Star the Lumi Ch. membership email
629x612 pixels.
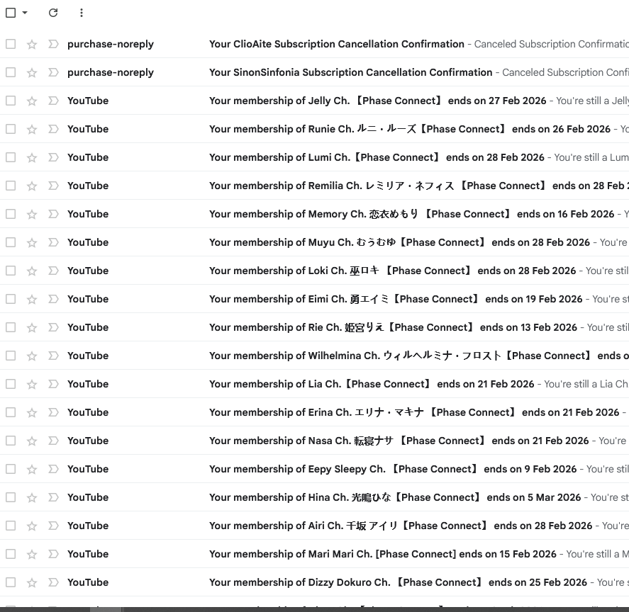[32, 157]
